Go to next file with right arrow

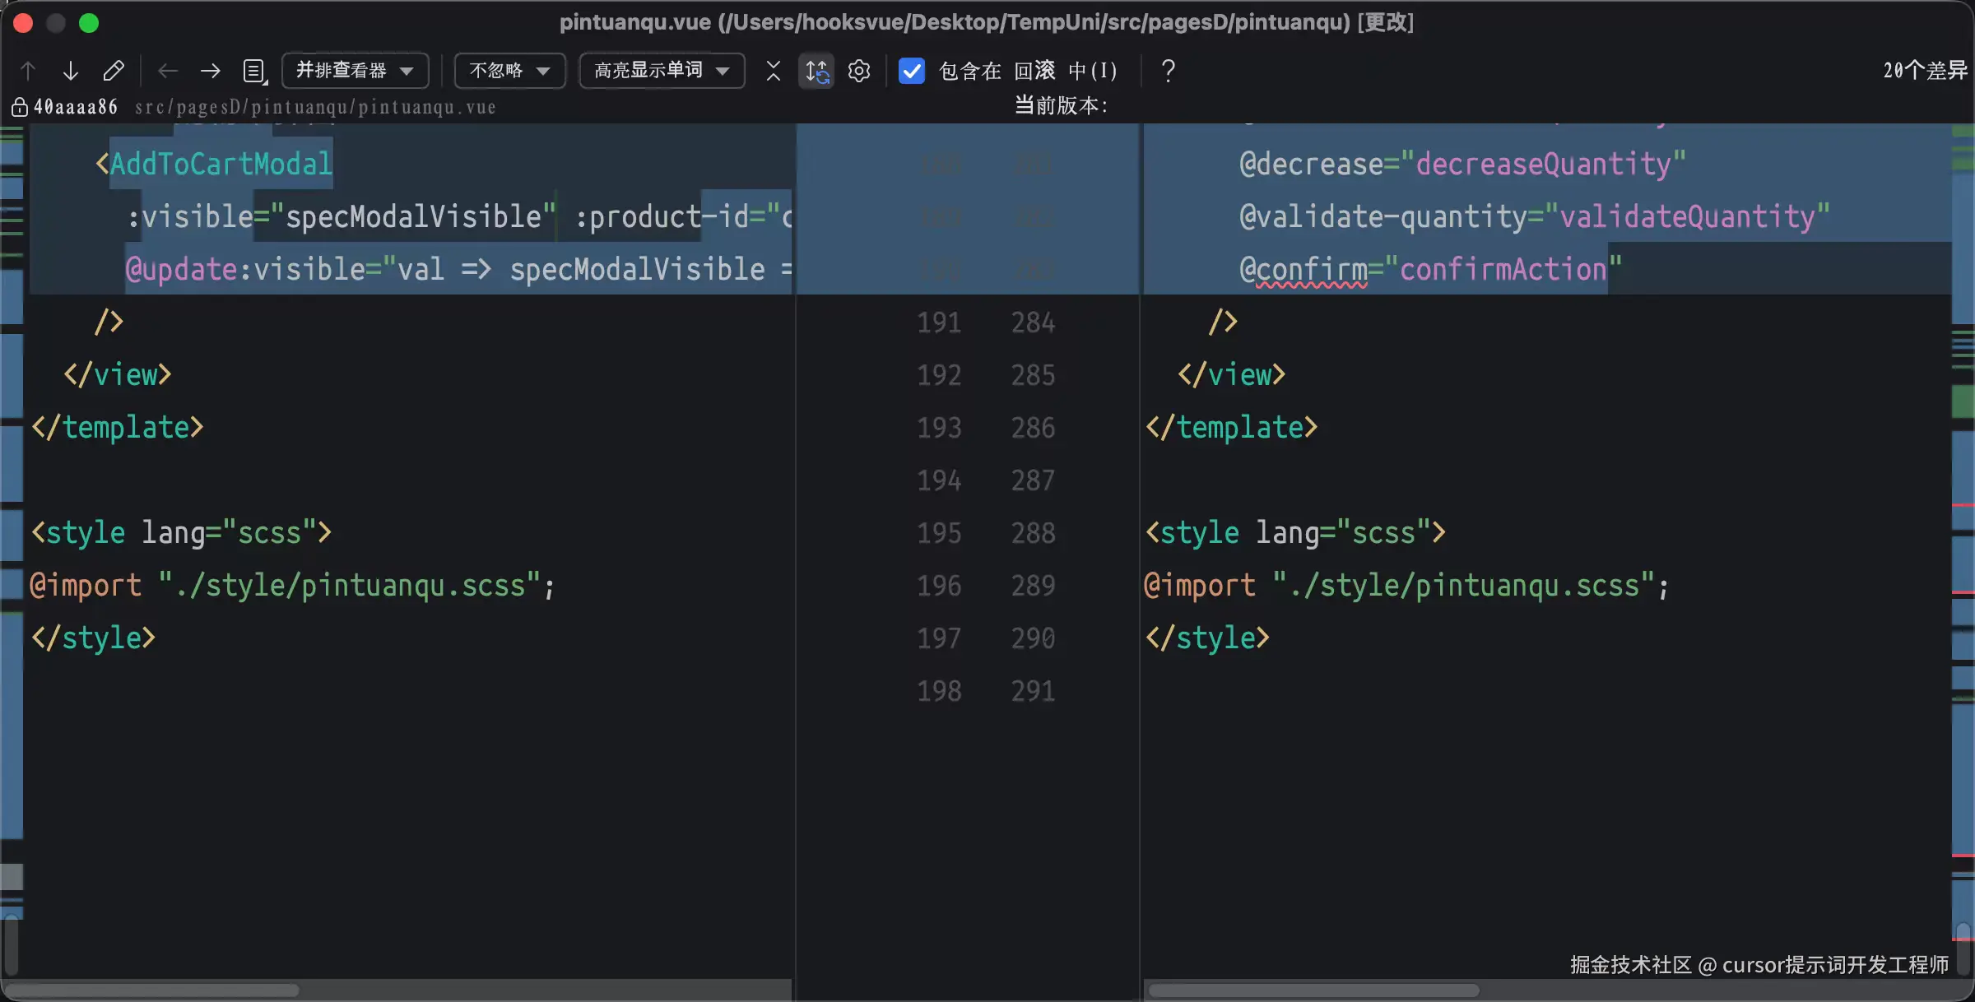[x=211, y=71]
